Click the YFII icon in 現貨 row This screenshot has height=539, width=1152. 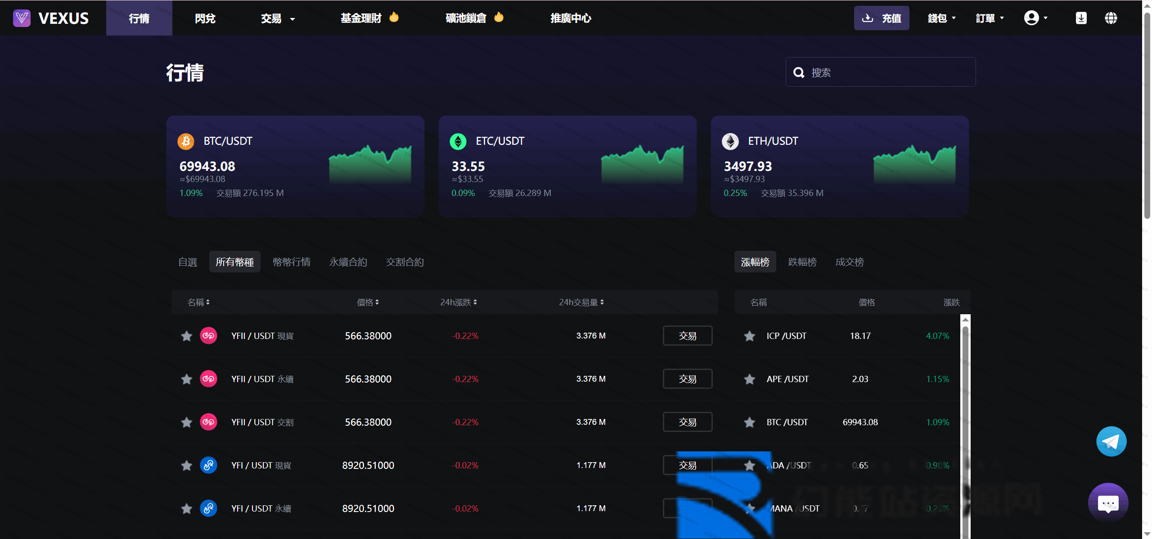208,335
